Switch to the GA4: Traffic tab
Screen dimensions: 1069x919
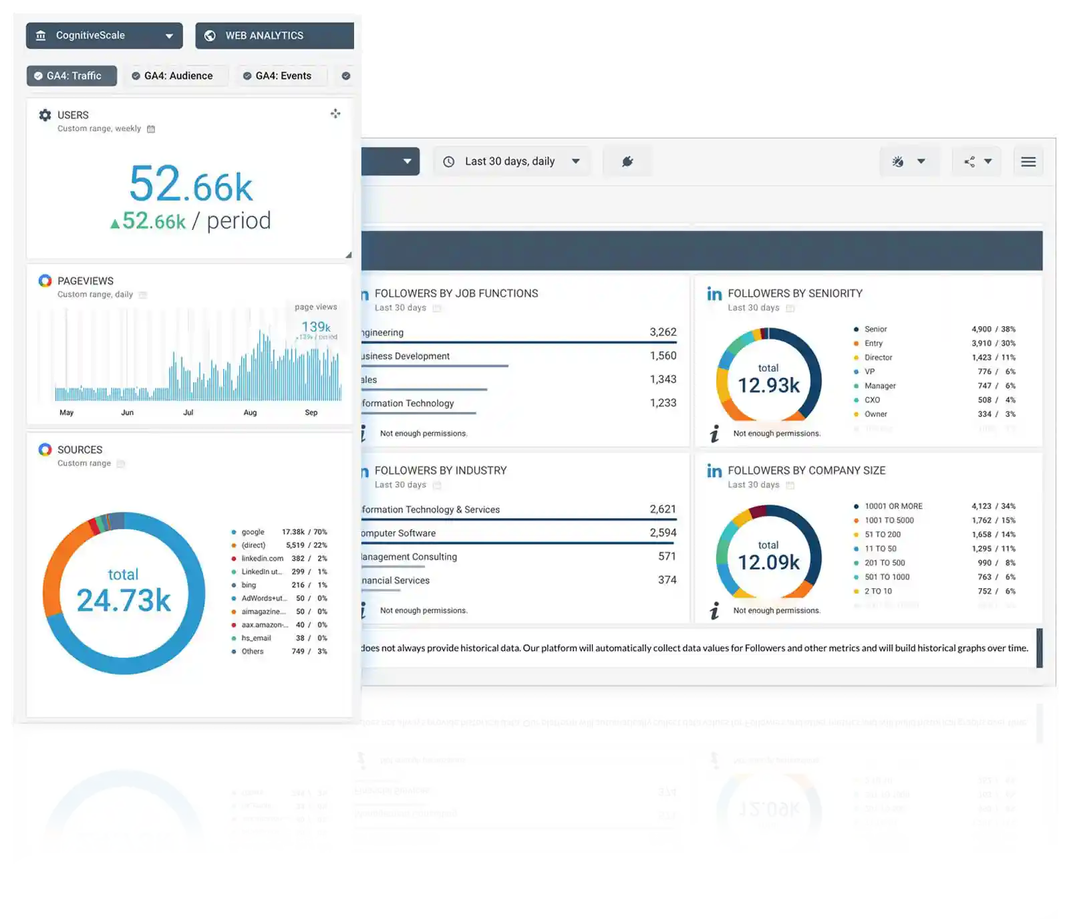71,76
